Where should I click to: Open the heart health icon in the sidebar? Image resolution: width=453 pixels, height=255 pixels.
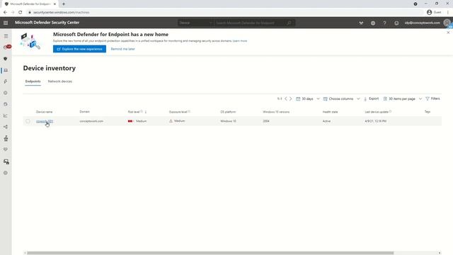6,149
